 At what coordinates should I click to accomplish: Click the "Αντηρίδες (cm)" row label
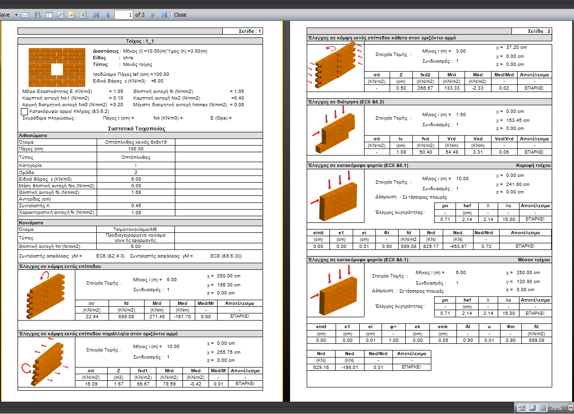36,199
